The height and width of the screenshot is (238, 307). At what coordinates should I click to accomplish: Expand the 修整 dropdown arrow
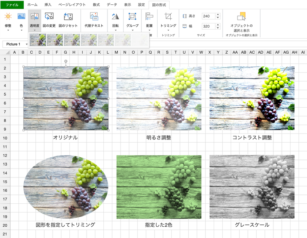tap(8, 30)
